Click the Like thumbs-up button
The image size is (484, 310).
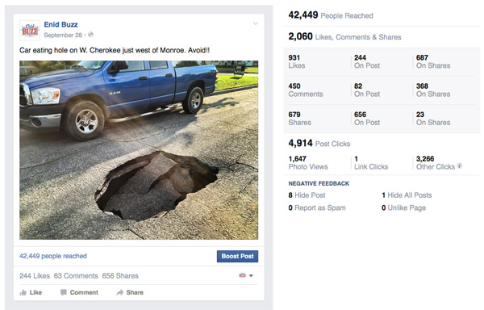pos(31,292)
